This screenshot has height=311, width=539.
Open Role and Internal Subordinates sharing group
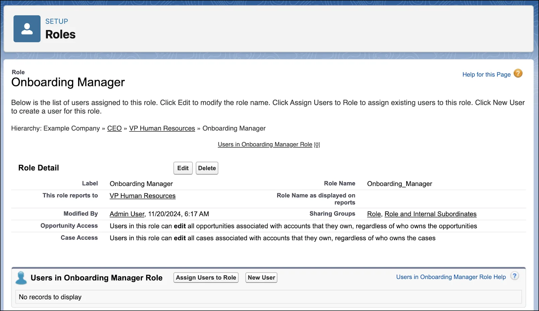tap(431, 214)
